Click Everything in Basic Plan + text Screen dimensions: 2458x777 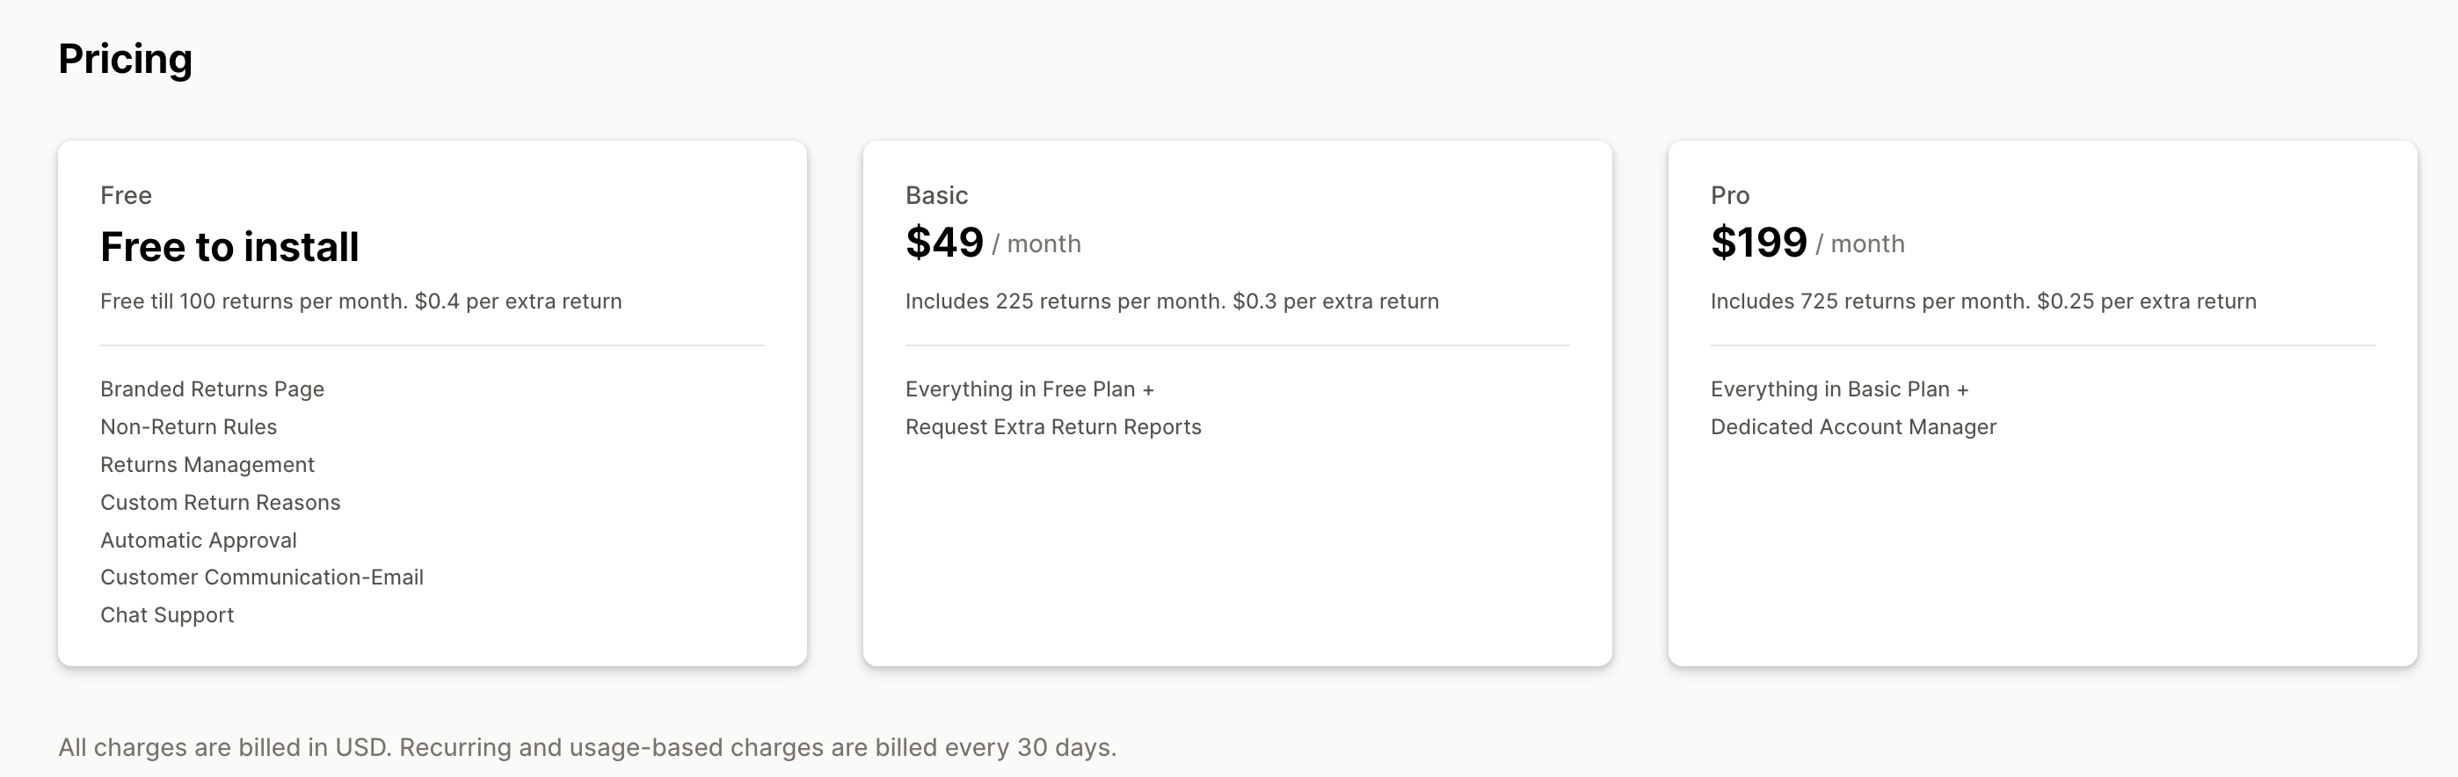(x=1840, y=389)
